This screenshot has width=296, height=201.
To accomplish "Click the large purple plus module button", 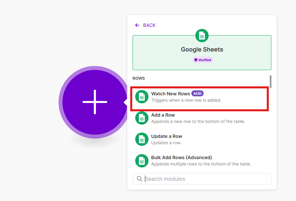I will click(95, 102).
